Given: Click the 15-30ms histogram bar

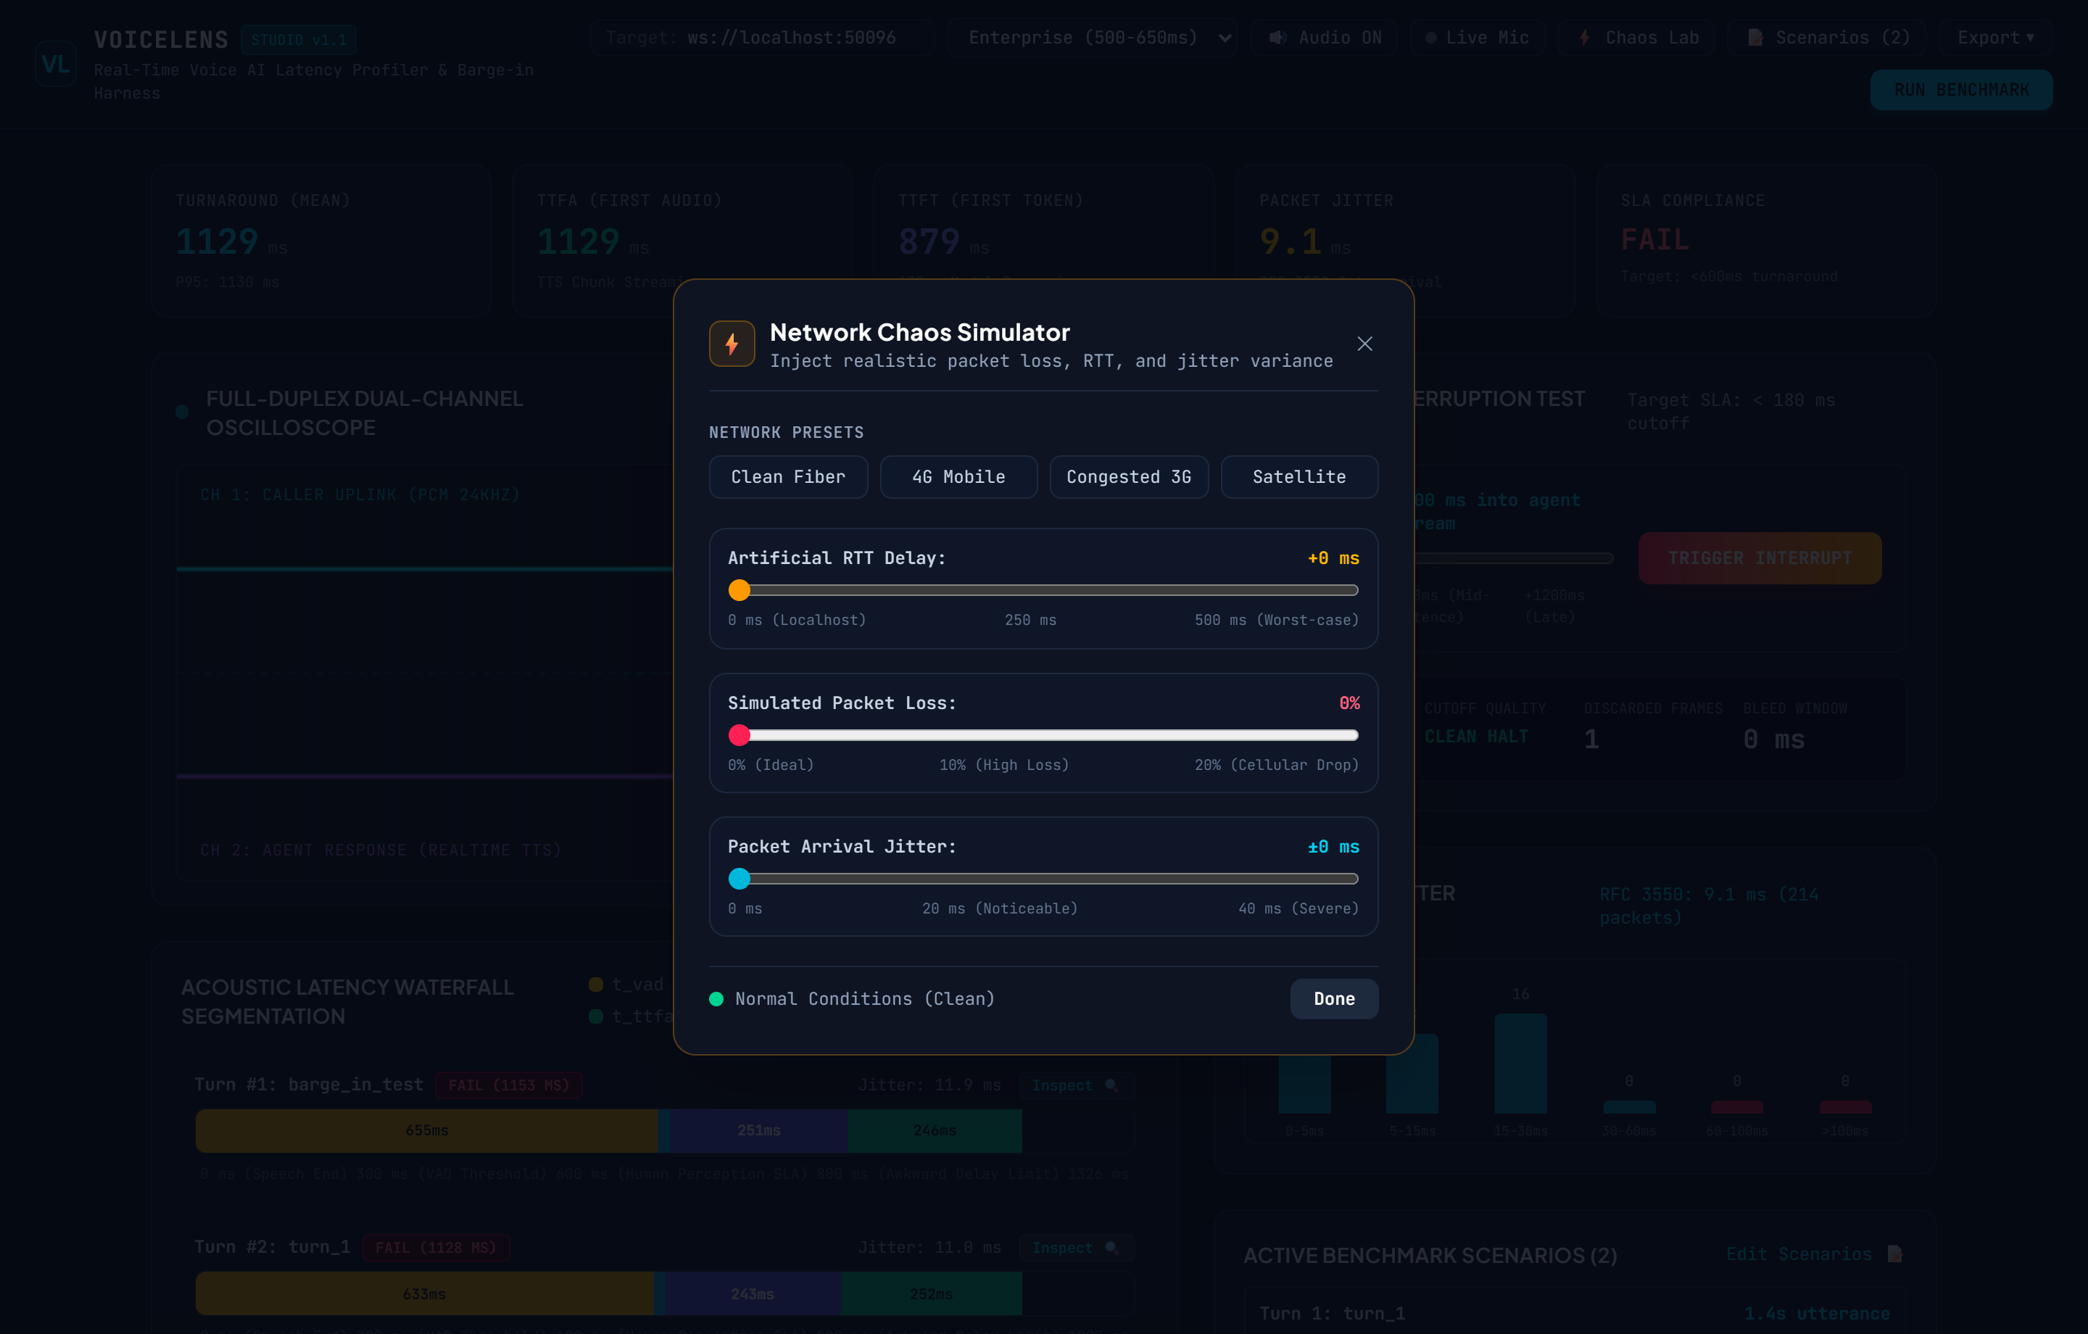Looking at the screenshot, I should coord(1520,1064).
